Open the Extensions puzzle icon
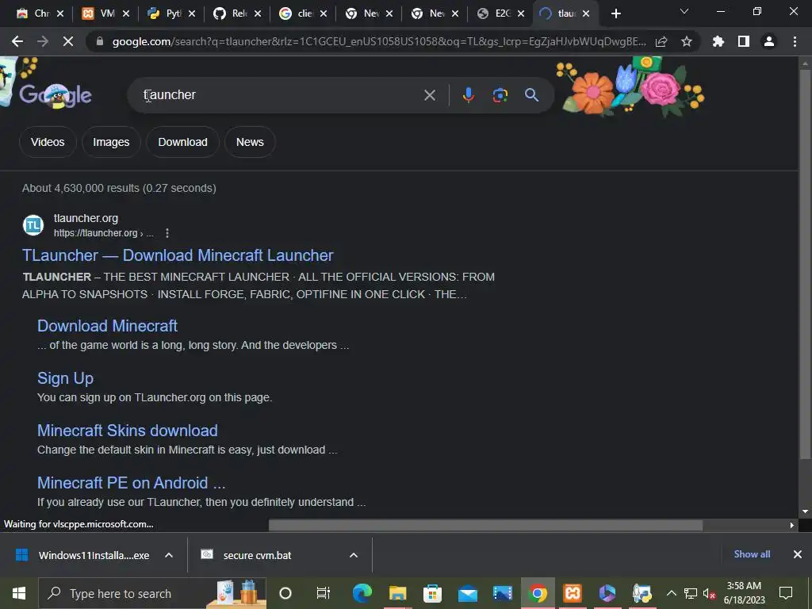The image size is (812, 609). point(718,41)
